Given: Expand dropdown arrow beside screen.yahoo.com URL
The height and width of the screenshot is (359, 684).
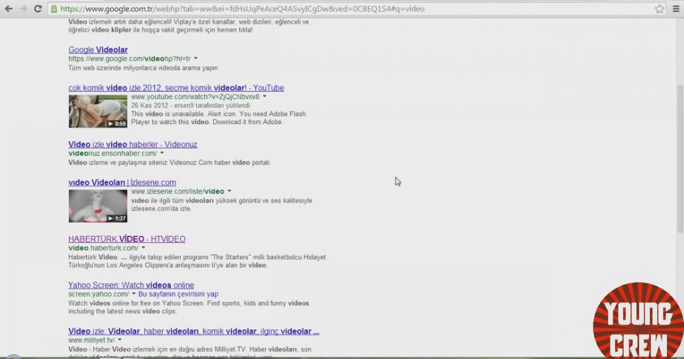Looking at the screenshot, I should (133, 294).
